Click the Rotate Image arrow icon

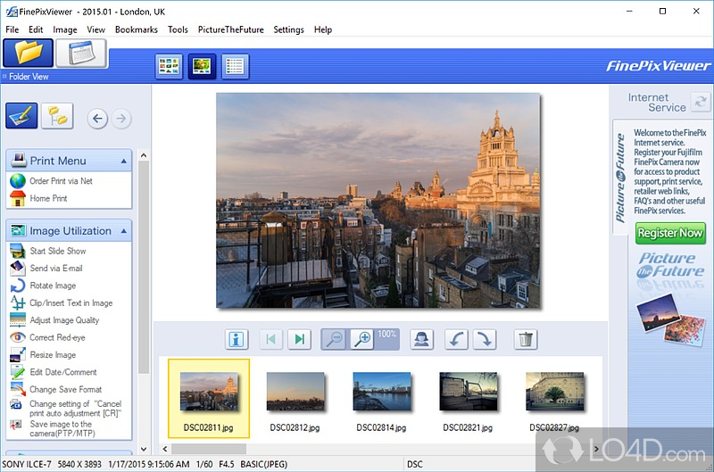(18, 286)
